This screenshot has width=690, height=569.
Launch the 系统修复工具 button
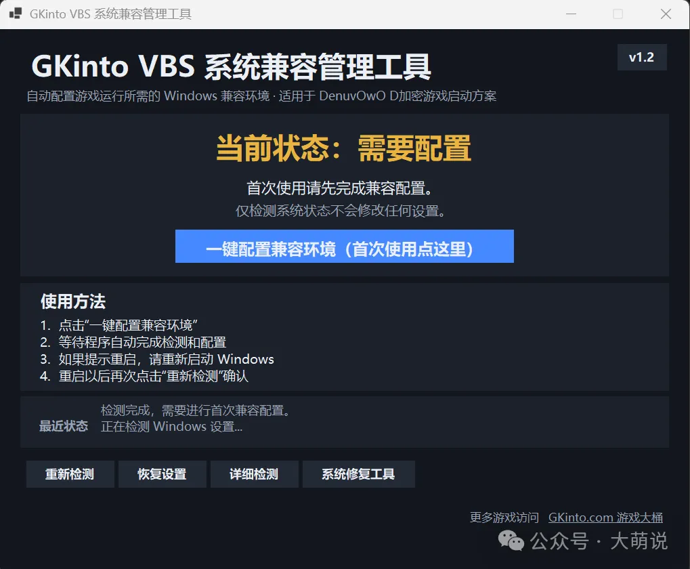(x=358, y=474)
